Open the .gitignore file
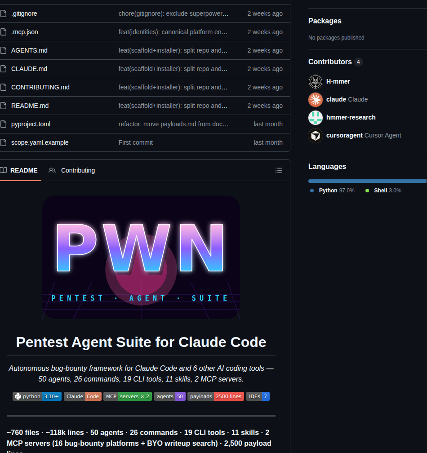This screenshot has height=453, width=427. (24, 13)
